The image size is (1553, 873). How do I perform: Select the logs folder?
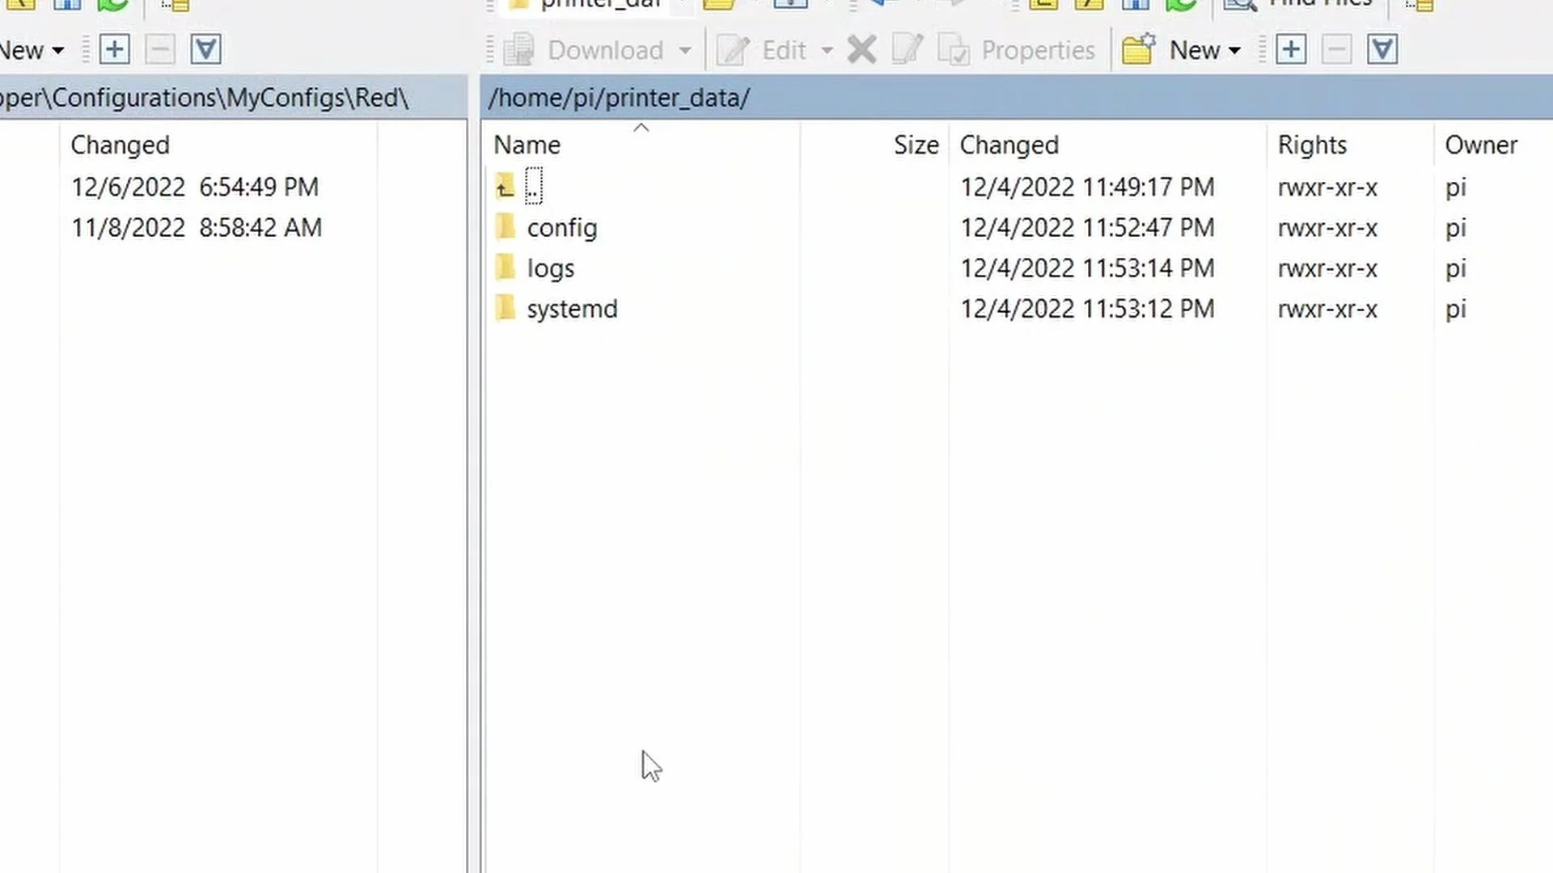[550, 268]
